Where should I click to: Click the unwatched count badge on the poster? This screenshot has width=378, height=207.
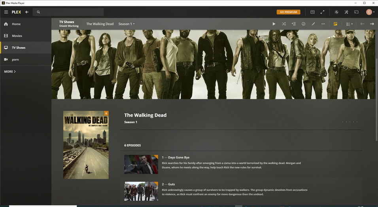[106, 113]
